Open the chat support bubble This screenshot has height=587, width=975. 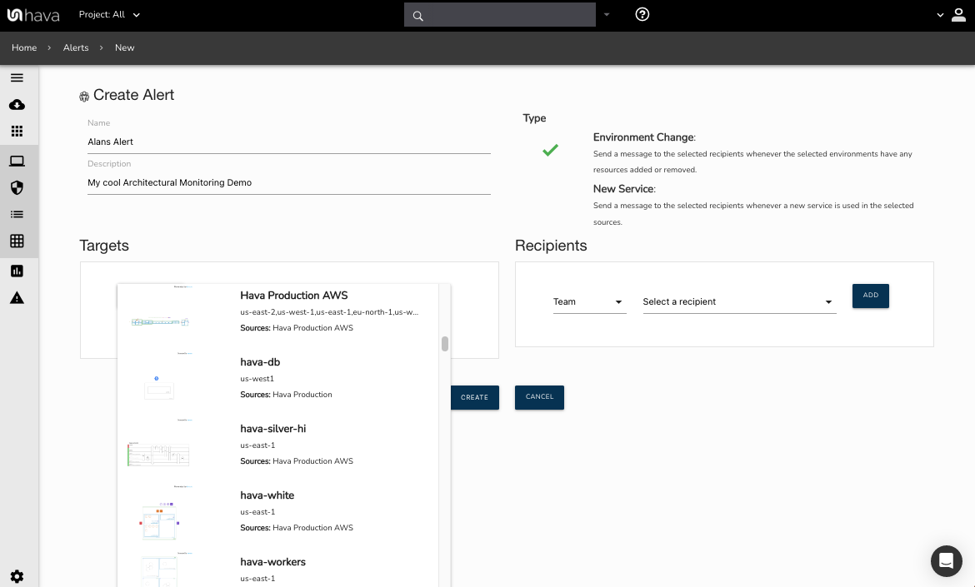947,560
